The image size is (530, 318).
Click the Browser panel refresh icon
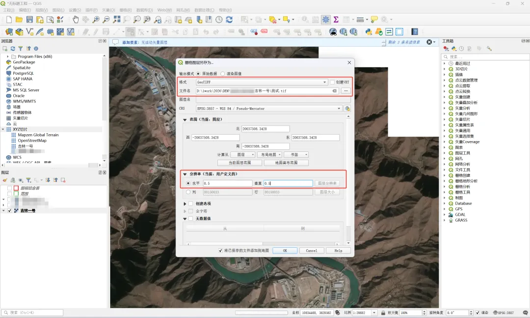point(13,49)
